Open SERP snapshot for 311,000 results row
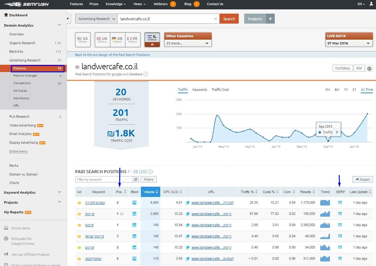376x266 pixels. 340,258
